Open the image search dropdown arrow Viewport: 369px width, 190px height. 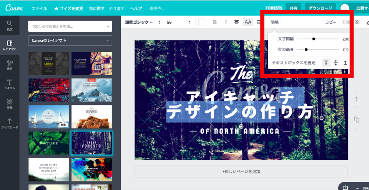[108, 27]
